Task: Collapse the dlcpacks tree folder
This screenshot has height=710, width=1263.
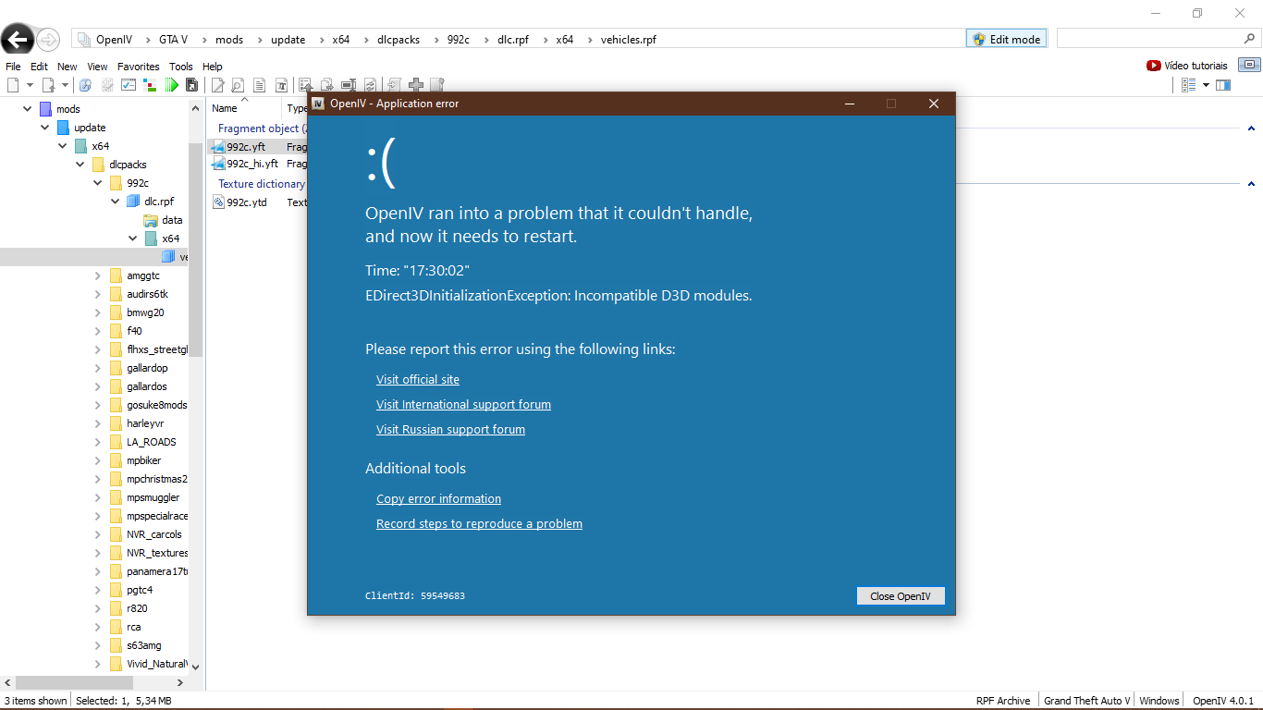Action: (x=80, y=165)
